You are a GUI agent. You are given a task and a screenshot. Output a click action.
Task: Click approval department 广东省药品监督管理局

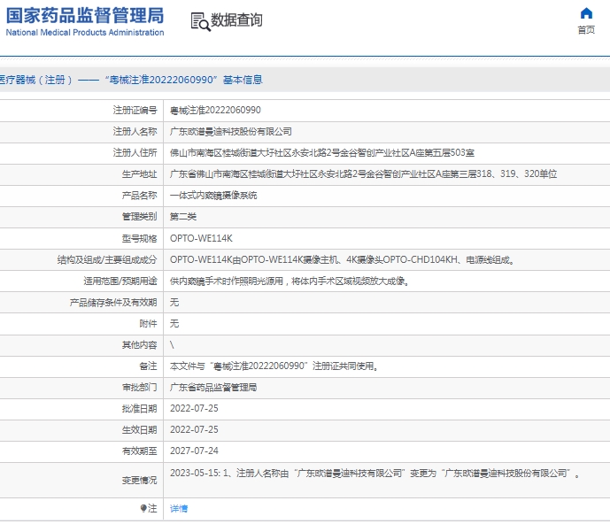213,388
